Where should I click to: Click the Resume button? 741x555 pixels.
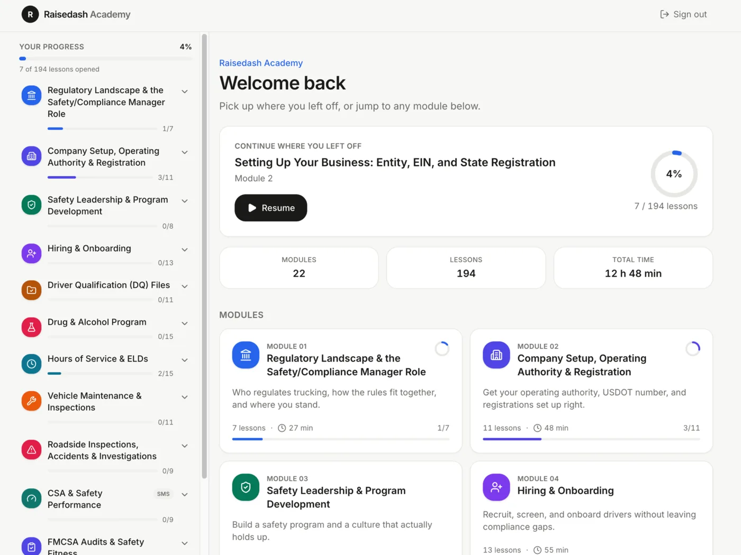(271, 208)
